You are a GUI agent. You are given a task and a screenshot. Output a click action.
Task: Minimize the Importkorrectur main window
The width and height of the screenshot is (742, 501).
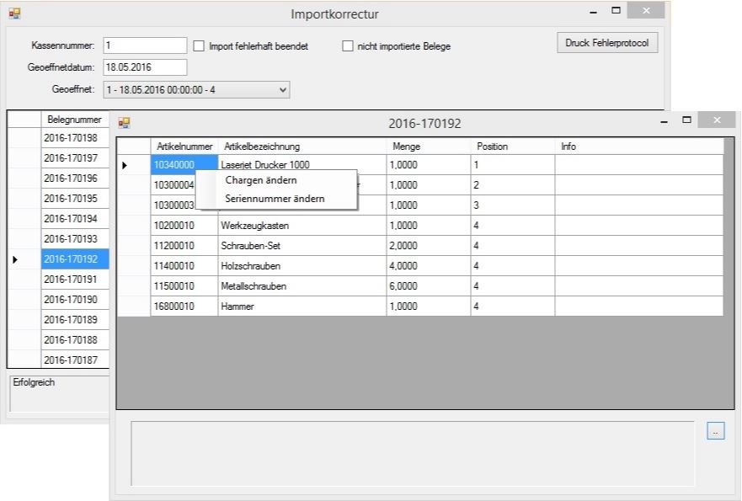click(594, 12)
